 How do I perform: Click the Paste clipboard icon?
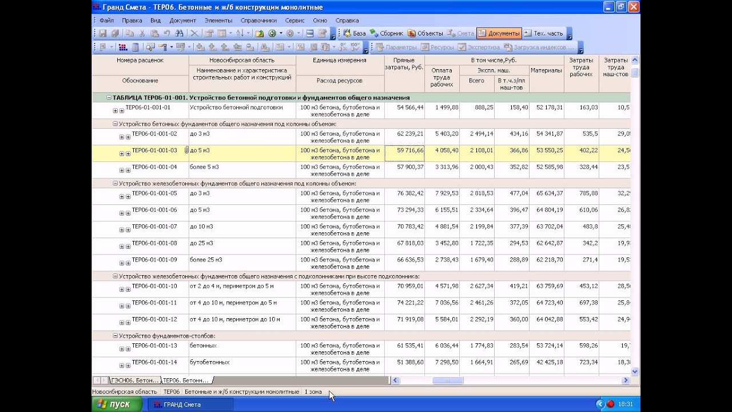(154, 33)
